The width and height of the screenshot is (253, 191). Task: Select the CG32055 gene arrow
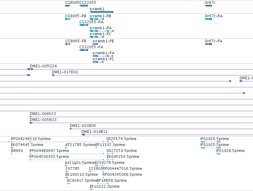coord(84,6)
